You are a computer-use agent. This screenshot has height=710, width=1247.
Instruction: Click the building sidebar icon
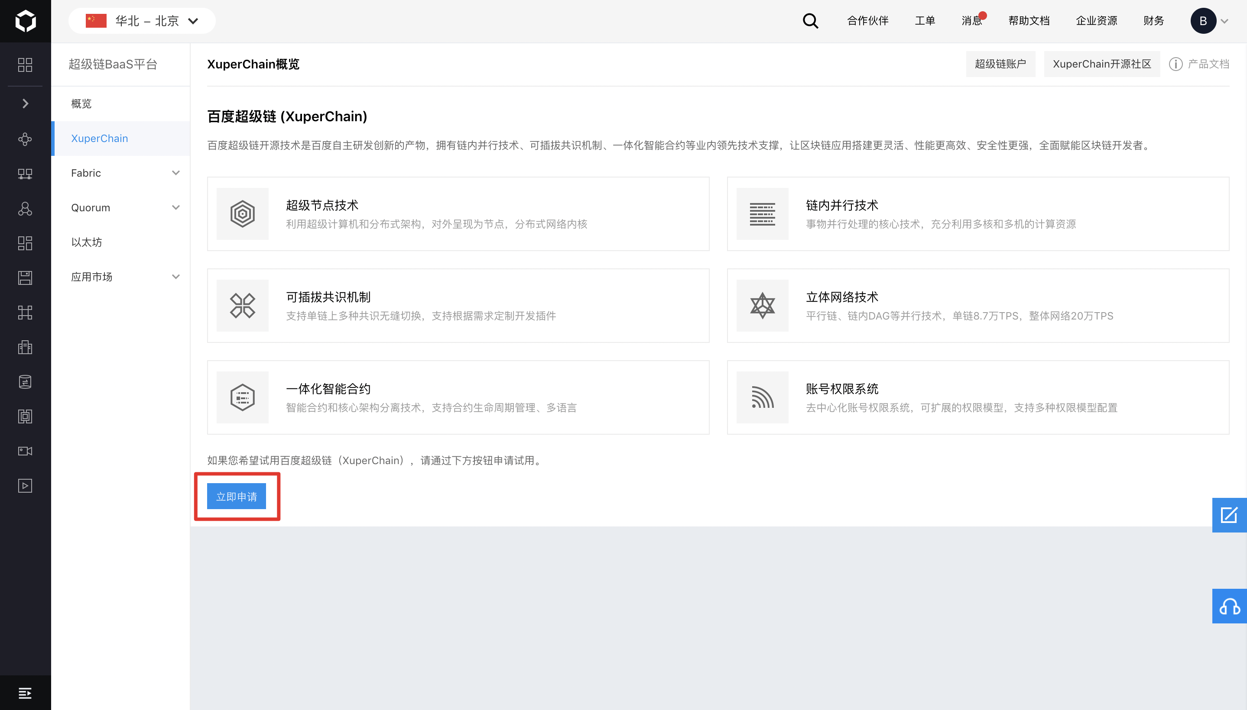(x=25, y=347)
